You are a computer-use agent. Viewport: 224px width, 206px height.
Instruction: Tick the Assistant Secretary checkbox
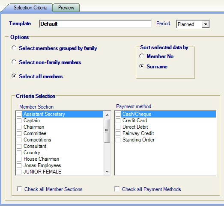point(19,114)
